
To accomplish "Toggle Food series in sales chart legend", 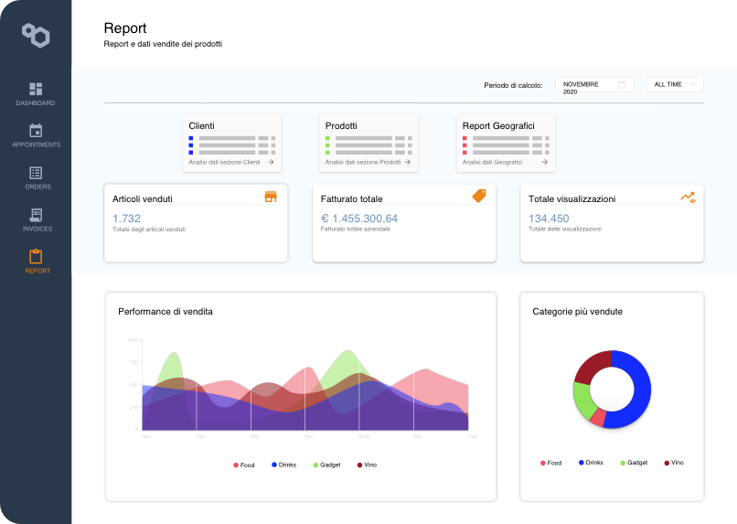I will [x=244, y=465].
